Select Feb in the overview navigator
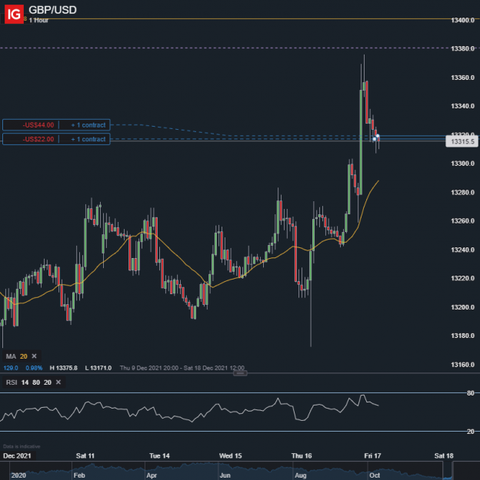The width and height of the screenshot is (480, 480). [x=79, y=475]
